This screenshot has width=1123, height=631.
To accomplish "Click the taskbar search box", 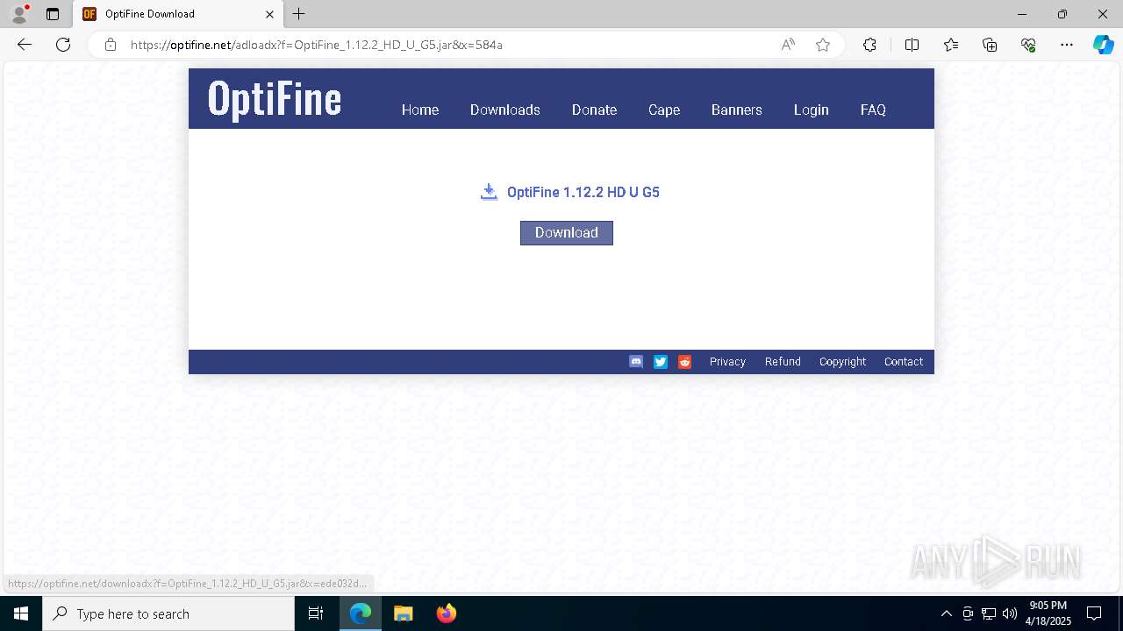I will pyautogui.click(x=168, y=613).
